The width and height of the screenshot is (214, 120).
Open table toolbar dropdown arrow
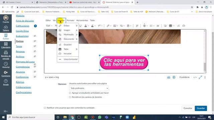174,26
